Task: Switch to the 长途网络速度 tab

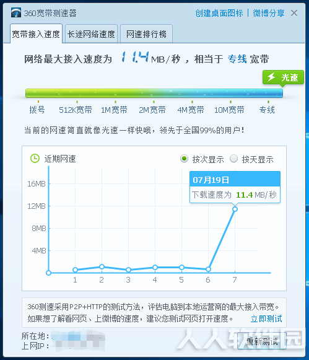Action: 91,34
